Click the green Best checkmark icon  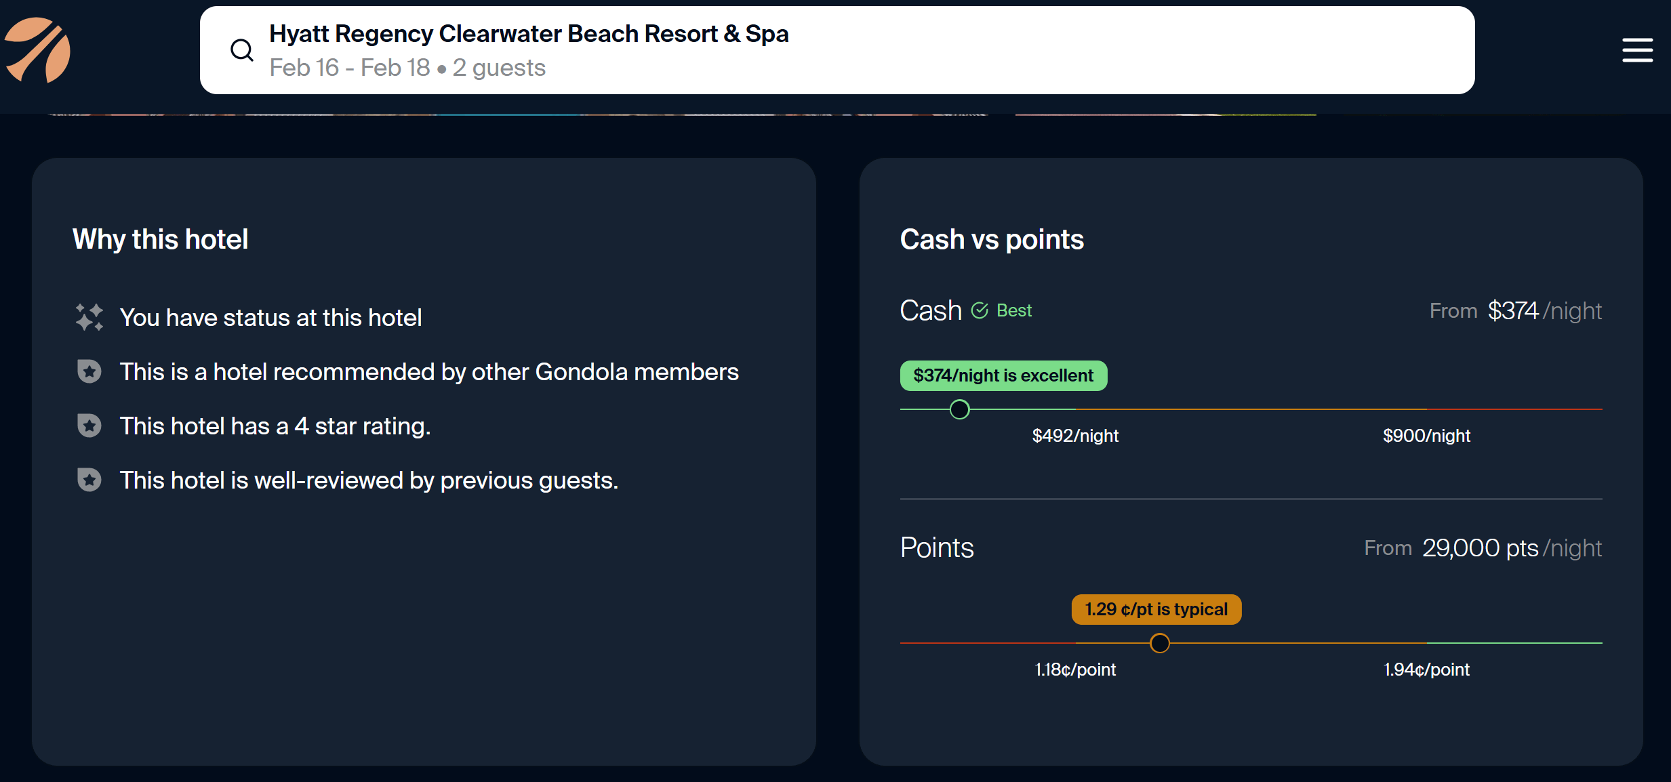[x=980, y=310]
